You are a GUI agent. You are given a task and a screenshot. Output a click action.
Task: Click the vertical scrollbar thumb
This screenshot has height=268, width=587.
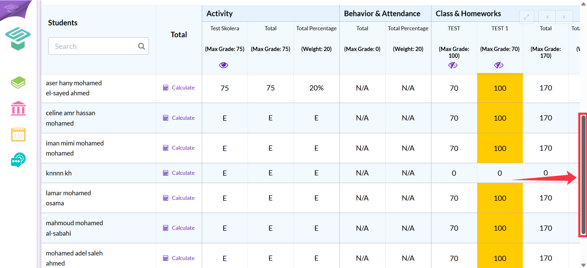pos(583,175)
